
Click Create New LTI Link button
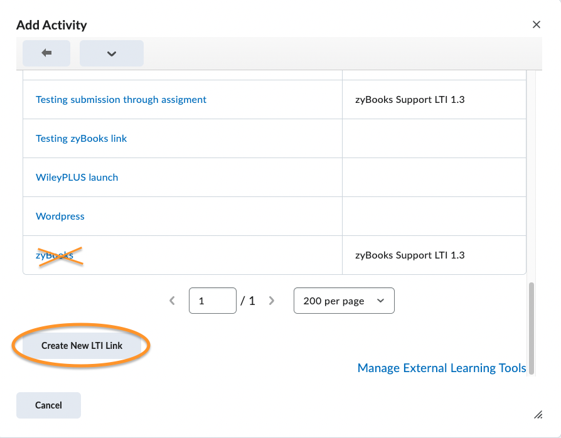tap(82, 346)
